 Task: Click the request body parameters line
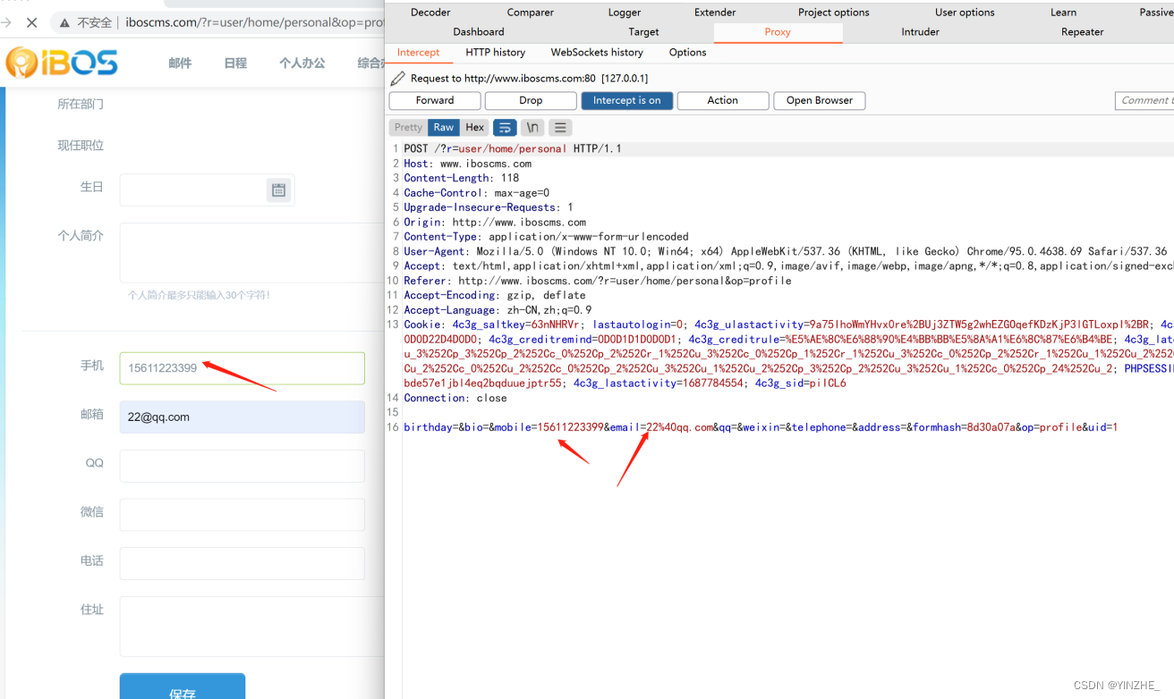pos(761,427)
